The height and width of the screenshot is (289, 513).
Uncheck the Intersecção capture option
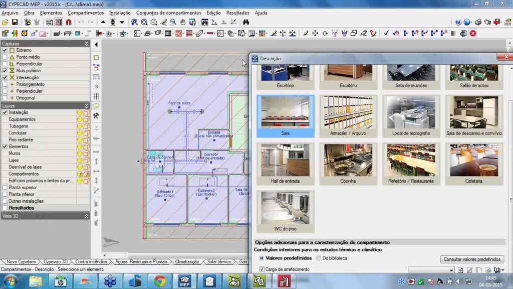pyautogui.click(x=5, y=78)
